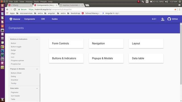The image size is (182, 102).
Task: Open the Paginator sidebar link
Action: (x=15, y=93)
